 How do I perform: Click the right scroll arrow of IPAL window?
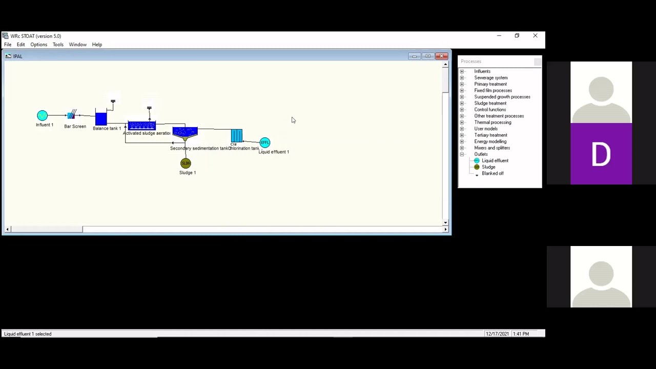pyautogui.click(x=445, y=229)
